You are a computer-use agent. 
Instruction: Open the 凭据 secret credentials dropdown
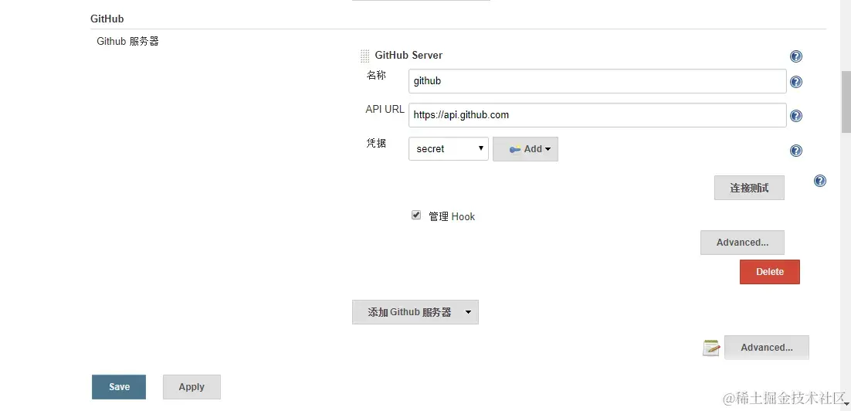click(449, 149)
